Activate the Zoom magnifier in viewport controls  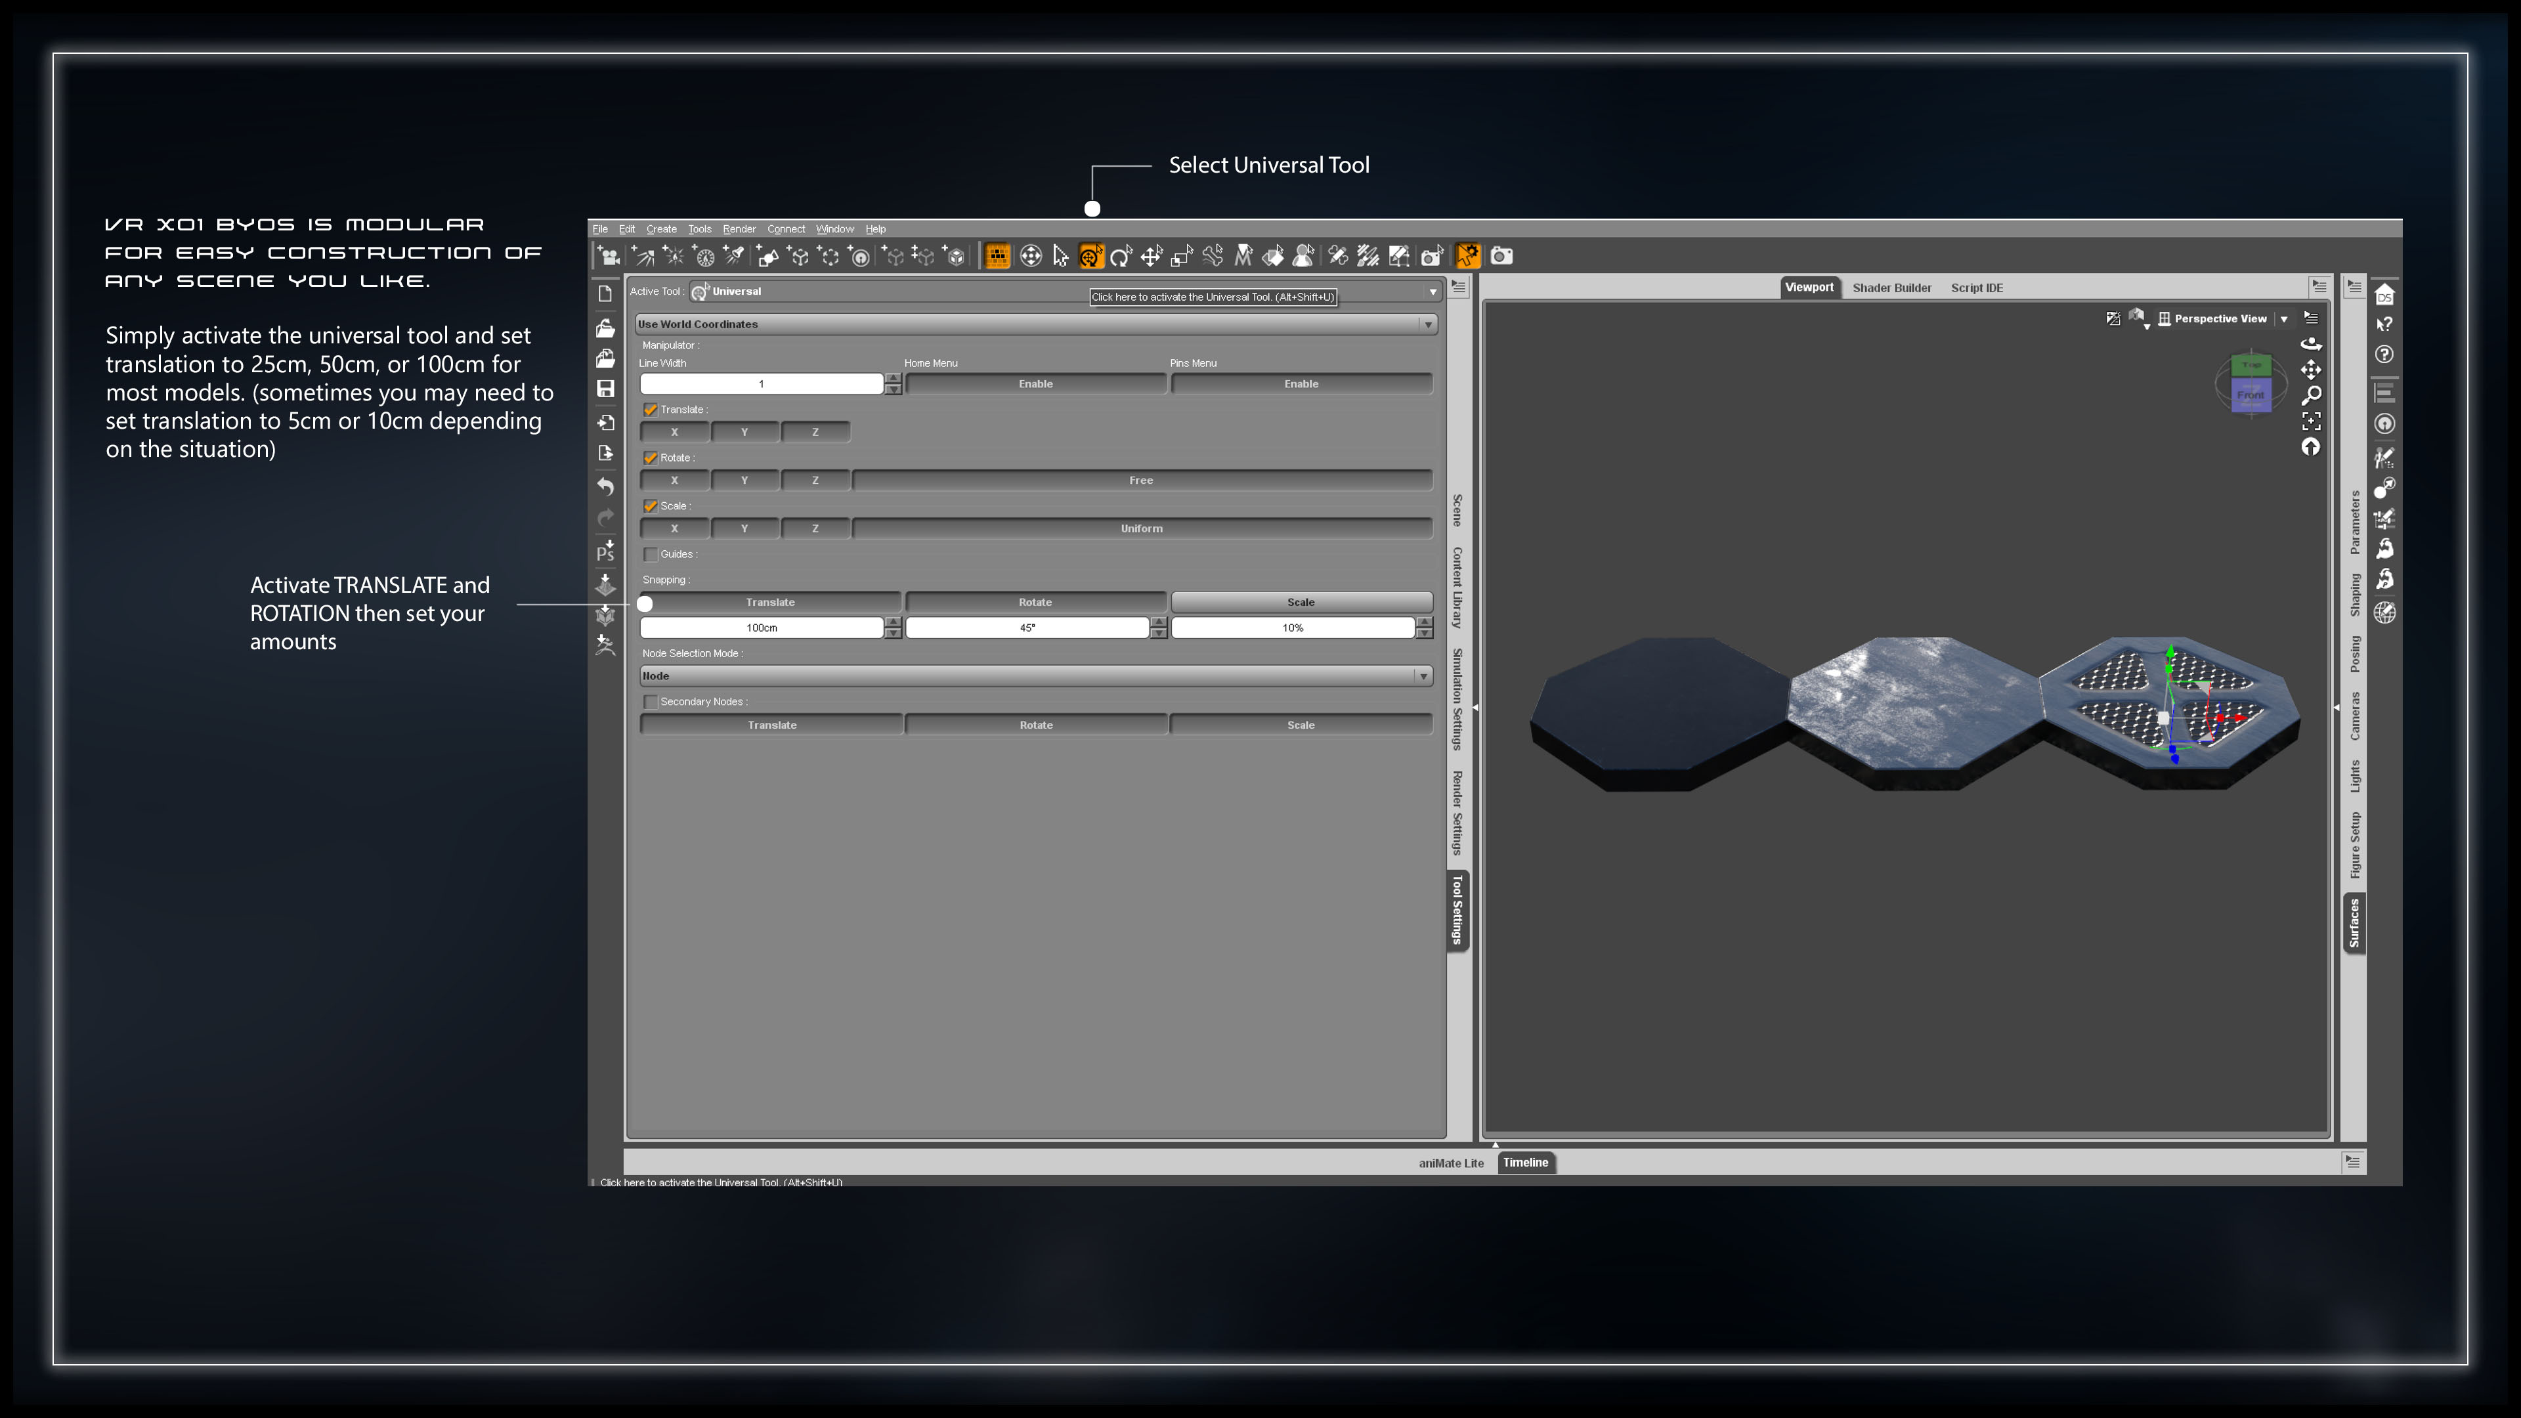point(2312,395)
